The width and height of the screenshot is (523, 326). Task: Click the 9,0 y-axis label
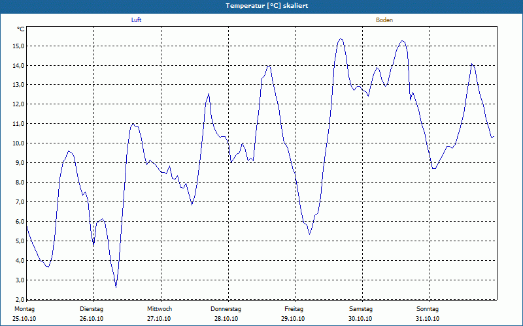[x=20, y=162]
